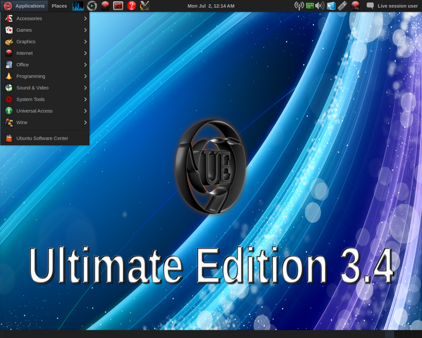Open the system monitor graph applet

click(x=78, y=6)
